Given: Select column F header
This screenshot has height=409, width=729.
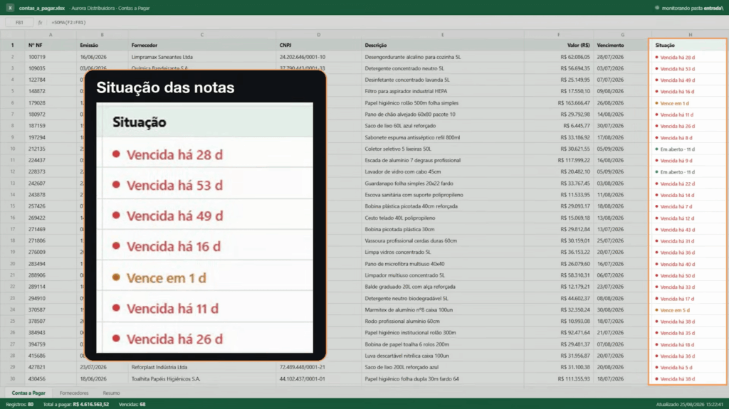Looking at the screenshot, I should (559, 35).
